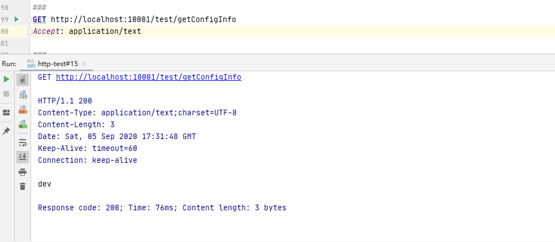Clear all output with the trash icon

point(23,187)
